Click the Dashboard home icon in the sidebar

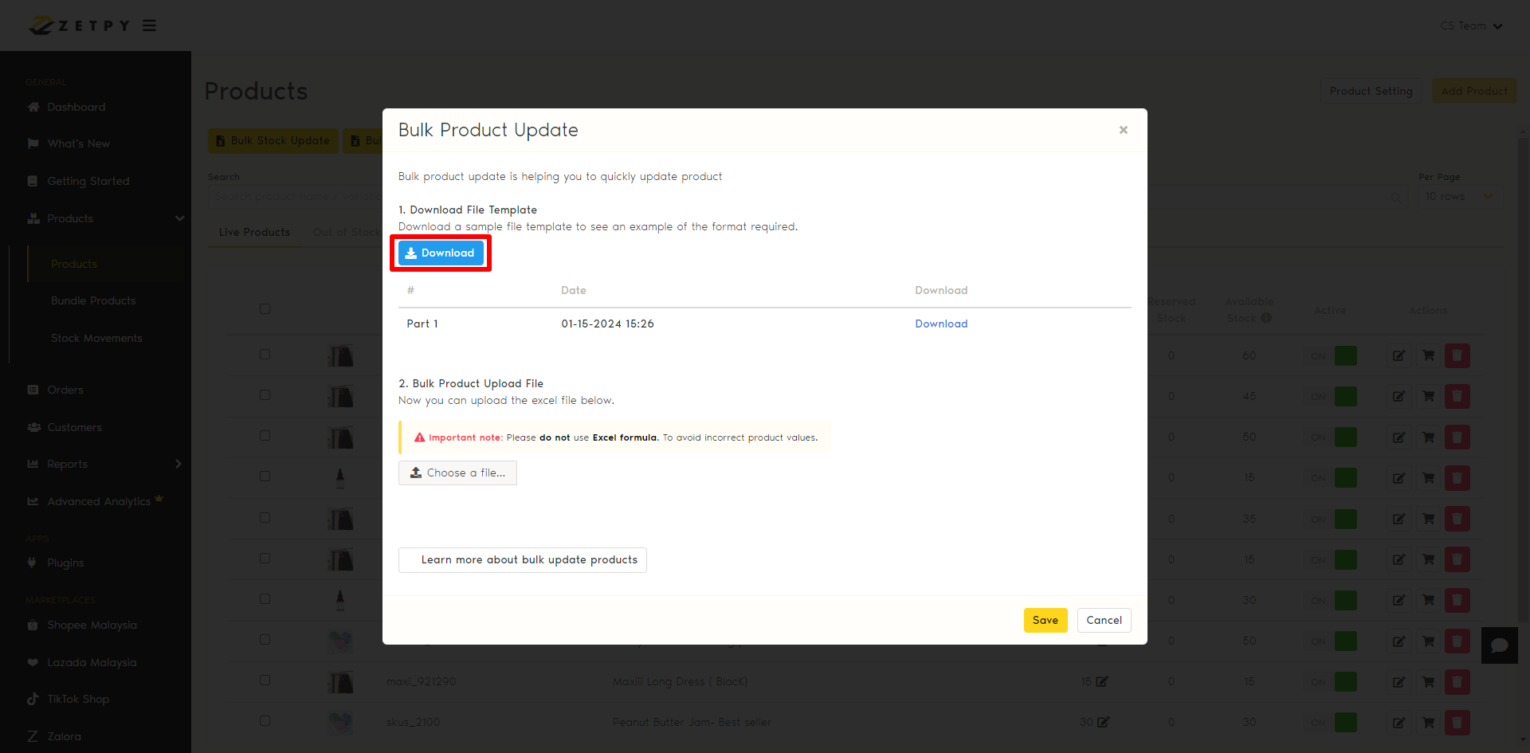[33, 107]
